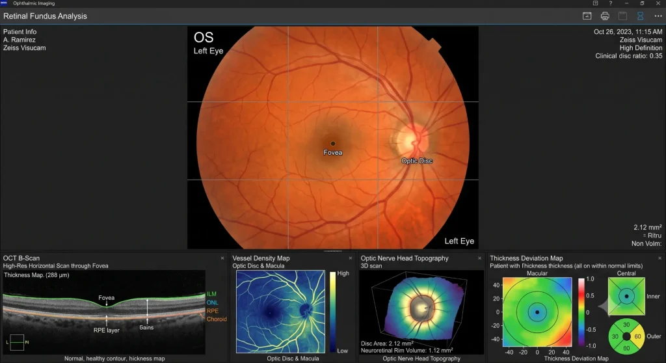Click the L-N scan orientation indicator box
666x363 pixels.
tap(17, 342)
